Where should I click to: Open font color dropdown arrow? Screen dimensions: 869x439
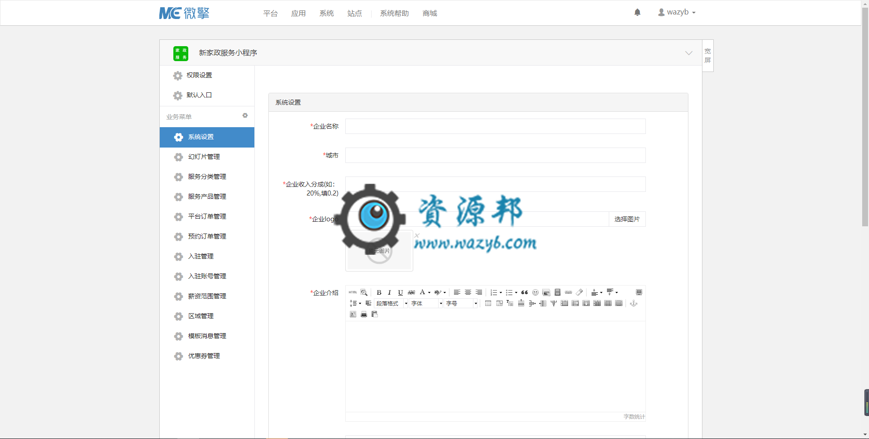point(429,292)
